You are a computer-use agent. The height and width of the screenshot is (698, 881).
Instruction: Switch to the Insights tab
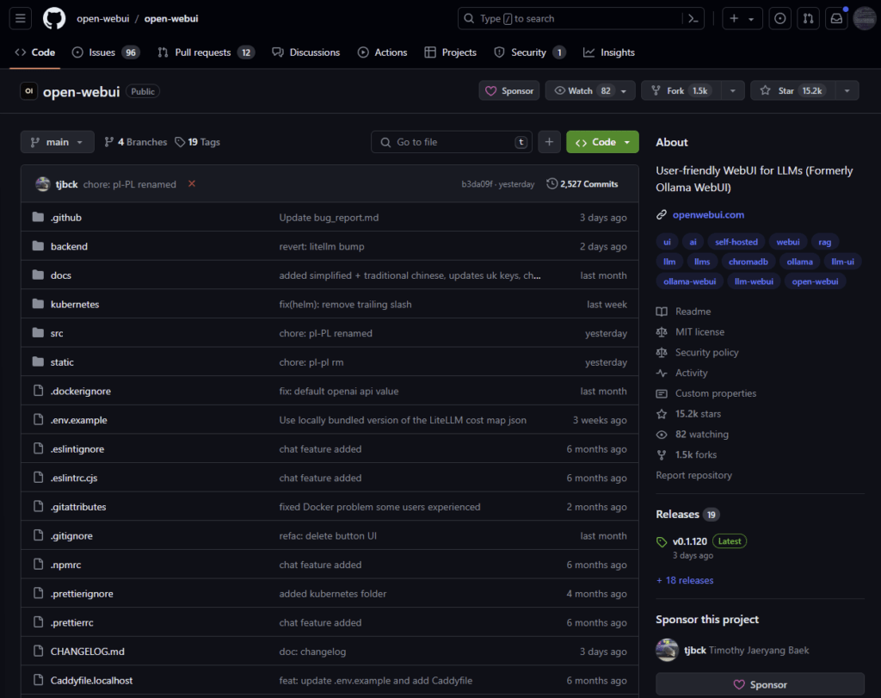pyautogui.click(x=608, y=53)
